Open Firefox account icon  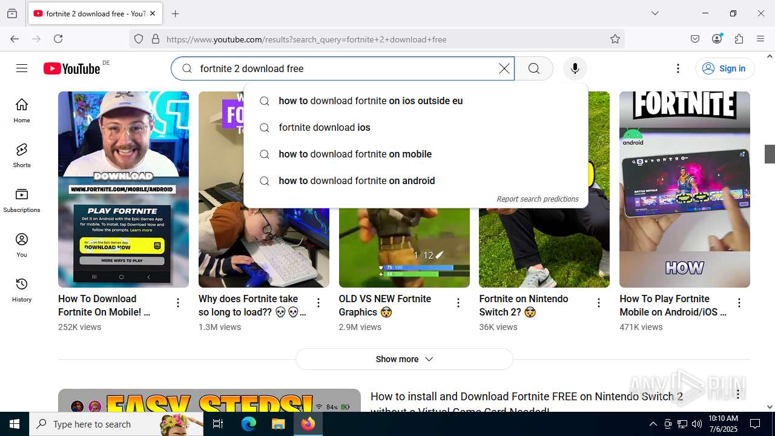point(717,39)
